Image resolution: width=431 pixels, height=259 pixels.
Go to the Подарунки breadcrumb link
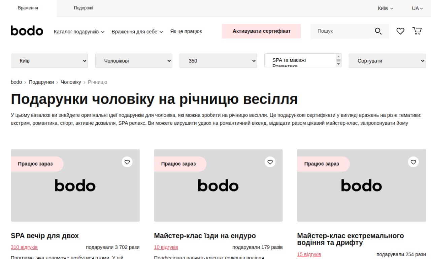pos(41,82)
